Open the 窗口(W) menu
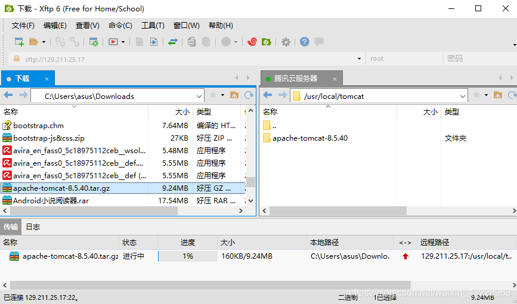The image size is (517, 304). tap(186, 26)
